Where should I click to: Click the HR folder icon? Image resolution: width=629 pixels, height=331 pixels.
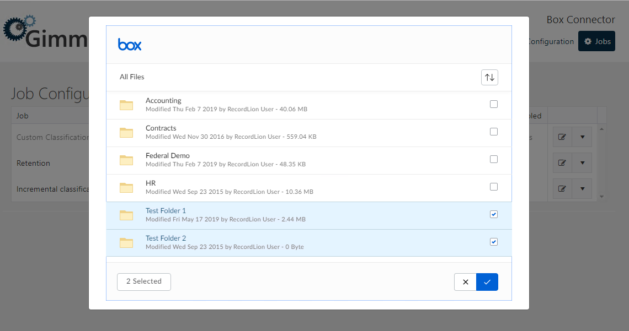coord(127,188)
